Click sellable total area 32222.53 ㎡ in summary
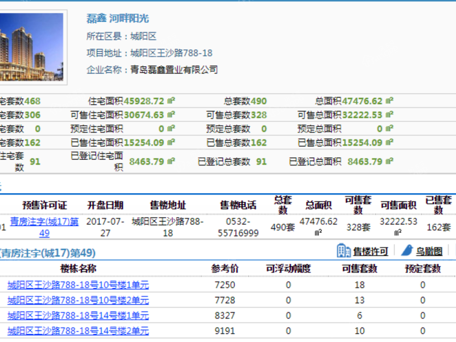This screenshot has height=342, width=456. [x=368, y=115]
